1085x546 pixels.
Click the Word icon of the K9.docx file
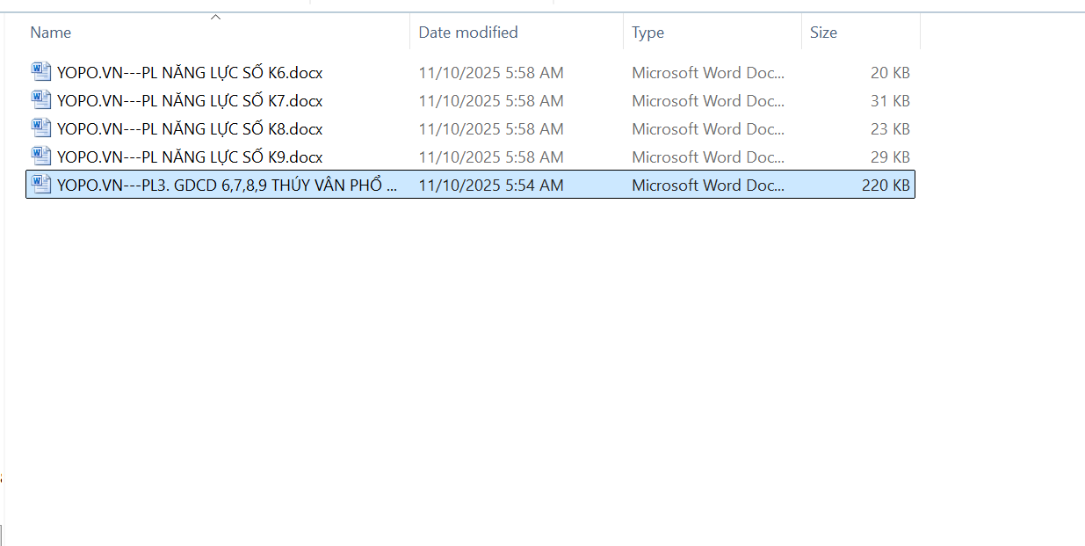click(x=41, y=156)
